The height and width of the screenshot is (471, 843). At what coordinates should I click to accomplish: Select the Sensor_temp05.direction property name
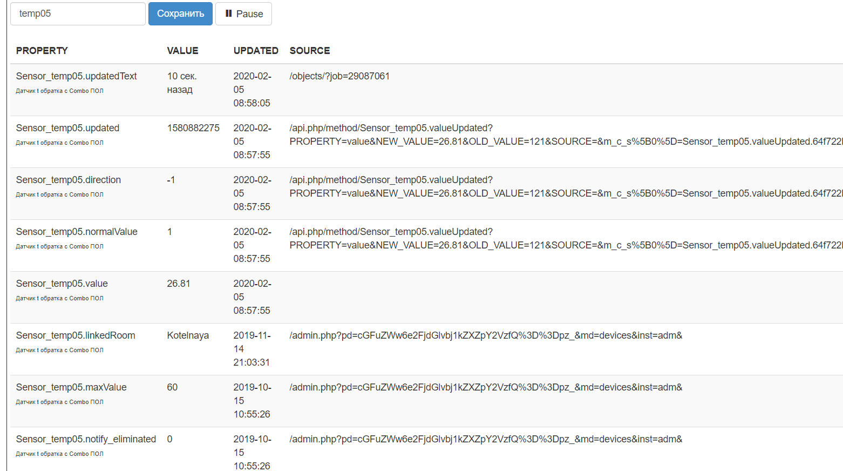pos(69,180)
